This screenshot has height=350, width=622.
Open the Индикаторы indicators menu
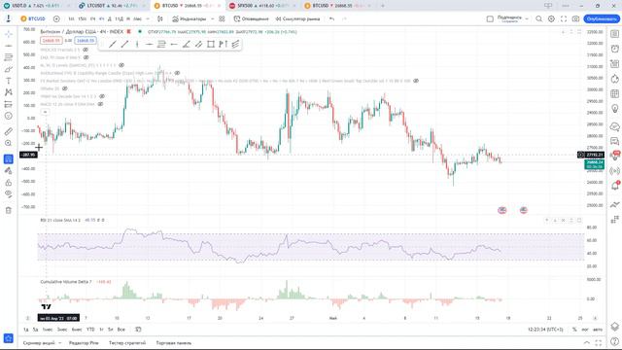190,18
